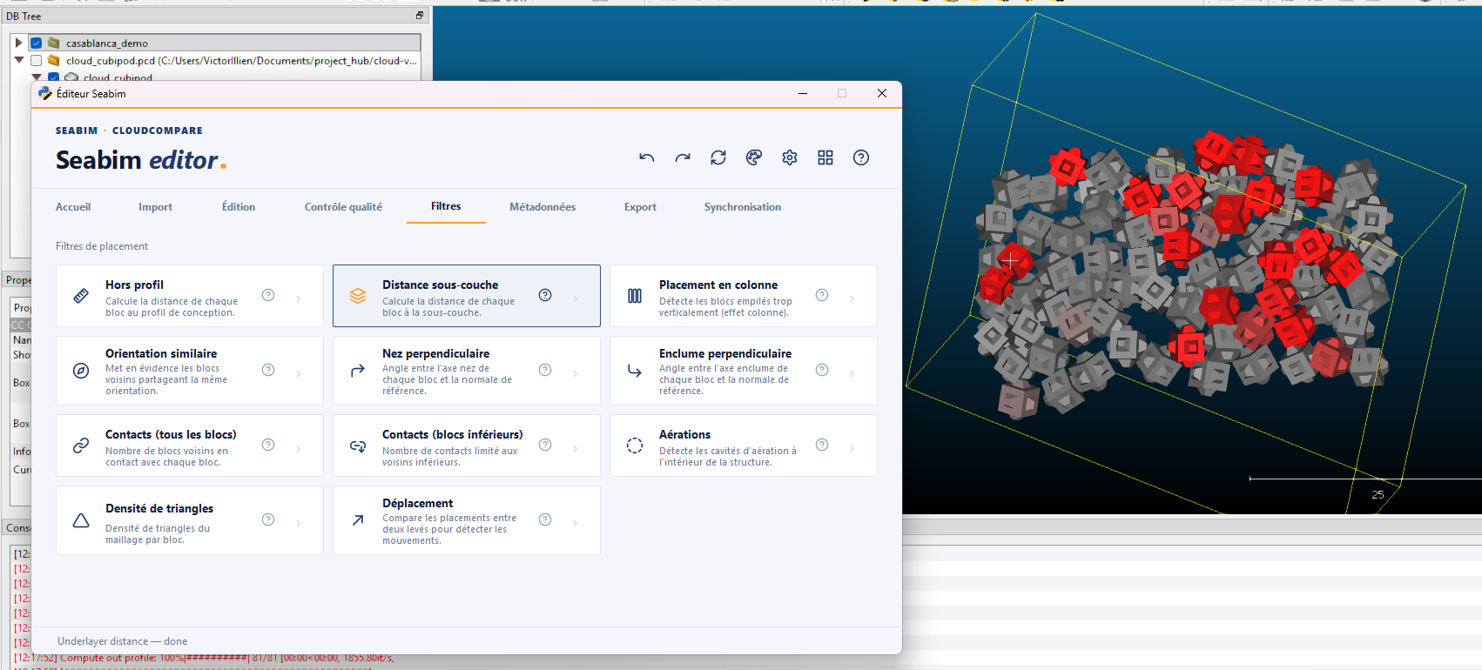Click the chevron on the Hors profil card
Screen dimensions: 1482x670
pos(299,299)
